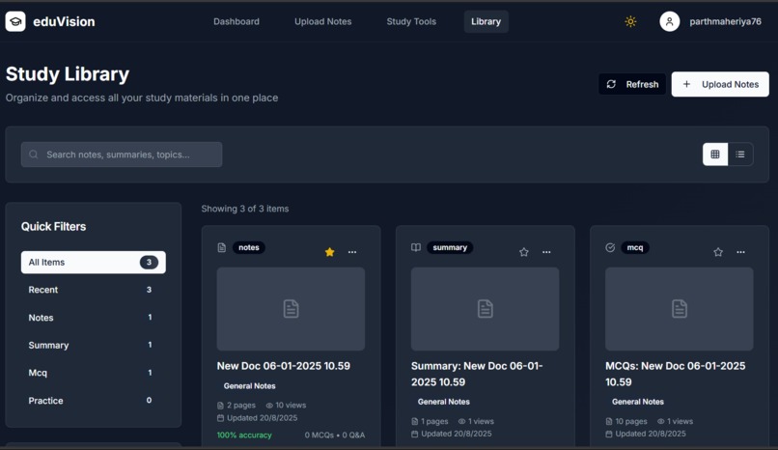Open the Dashboard tab

236,21
